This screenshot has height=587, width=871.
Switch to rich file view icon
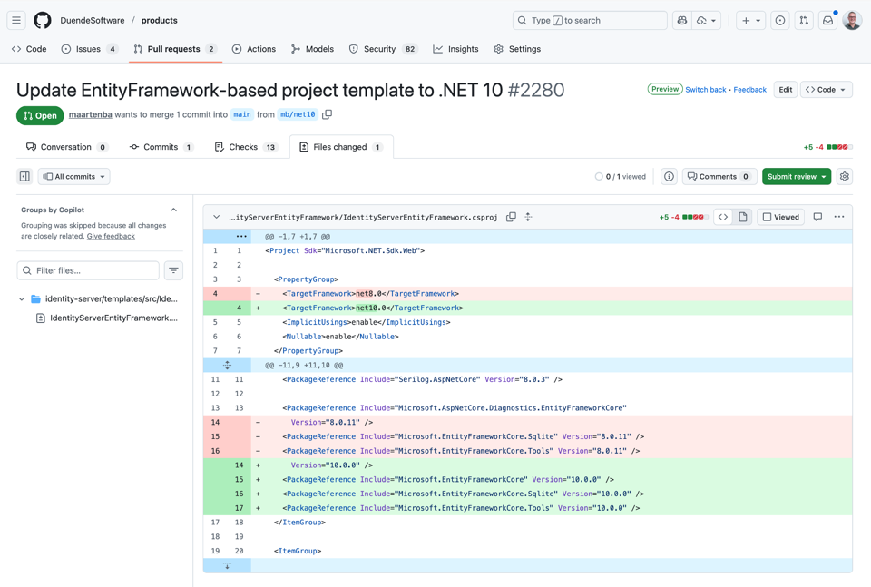click(743, 217)
